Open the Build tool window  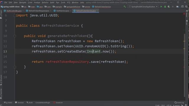(x=30, y=102)
